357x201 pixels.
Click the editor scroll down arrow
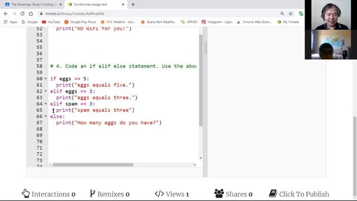point(201,158)
